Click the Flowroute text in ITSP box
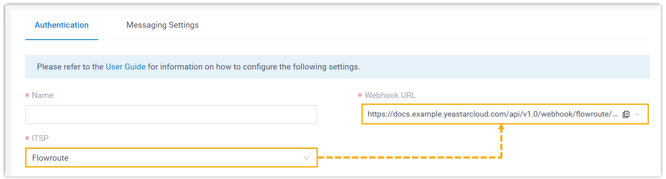 click(x=51, y=158)
